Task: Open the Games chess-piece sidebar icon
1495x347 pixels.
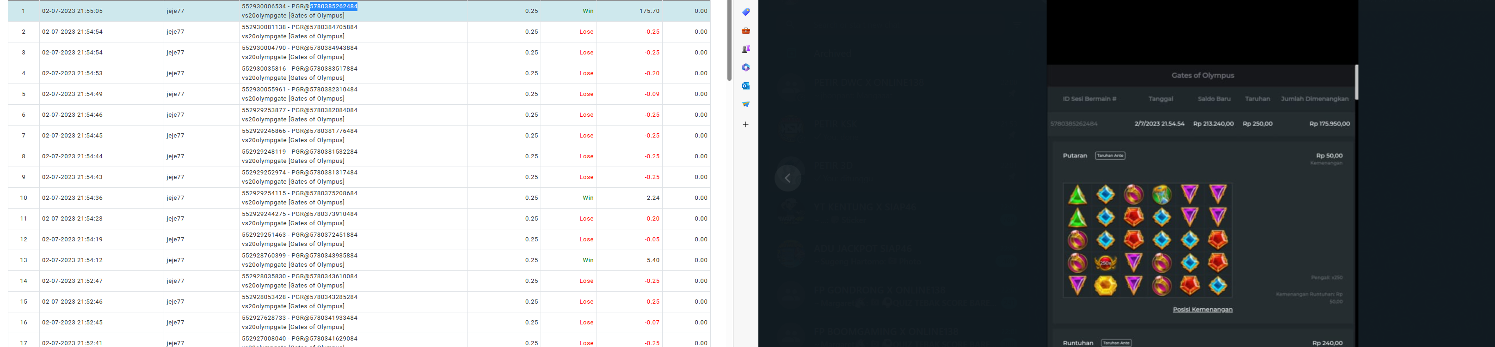Action: coord(746,49)
